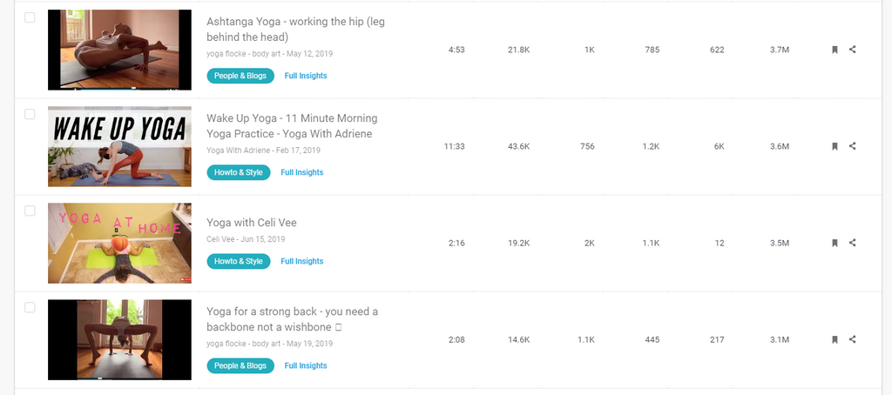Click the Howto & Style tag on Wake Up Yoga
The height and width of the screenshot is (395, 892).
[239, 172]
